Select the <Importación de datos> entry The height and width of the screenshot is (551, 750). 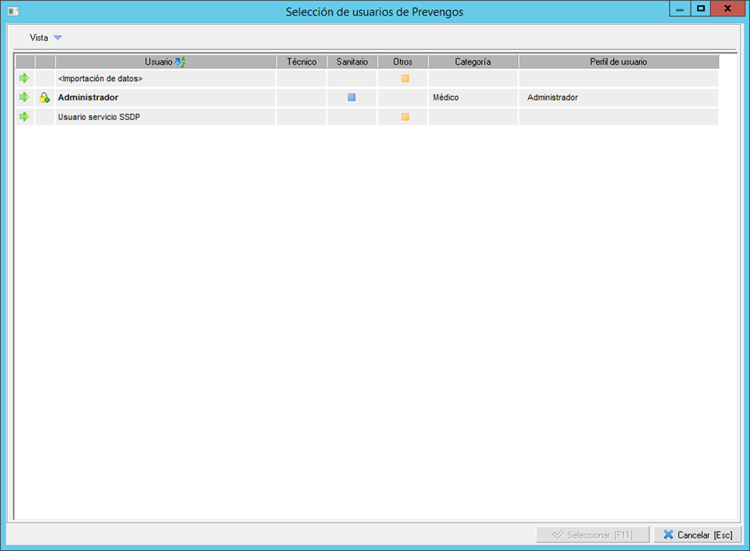100,78
